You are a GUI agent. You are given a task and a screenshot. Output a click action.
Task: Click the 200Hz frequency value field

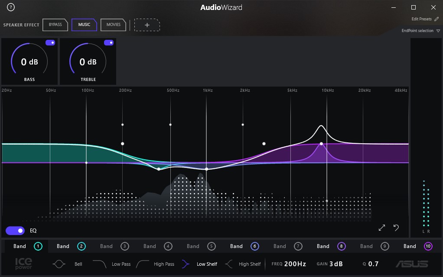295,264
